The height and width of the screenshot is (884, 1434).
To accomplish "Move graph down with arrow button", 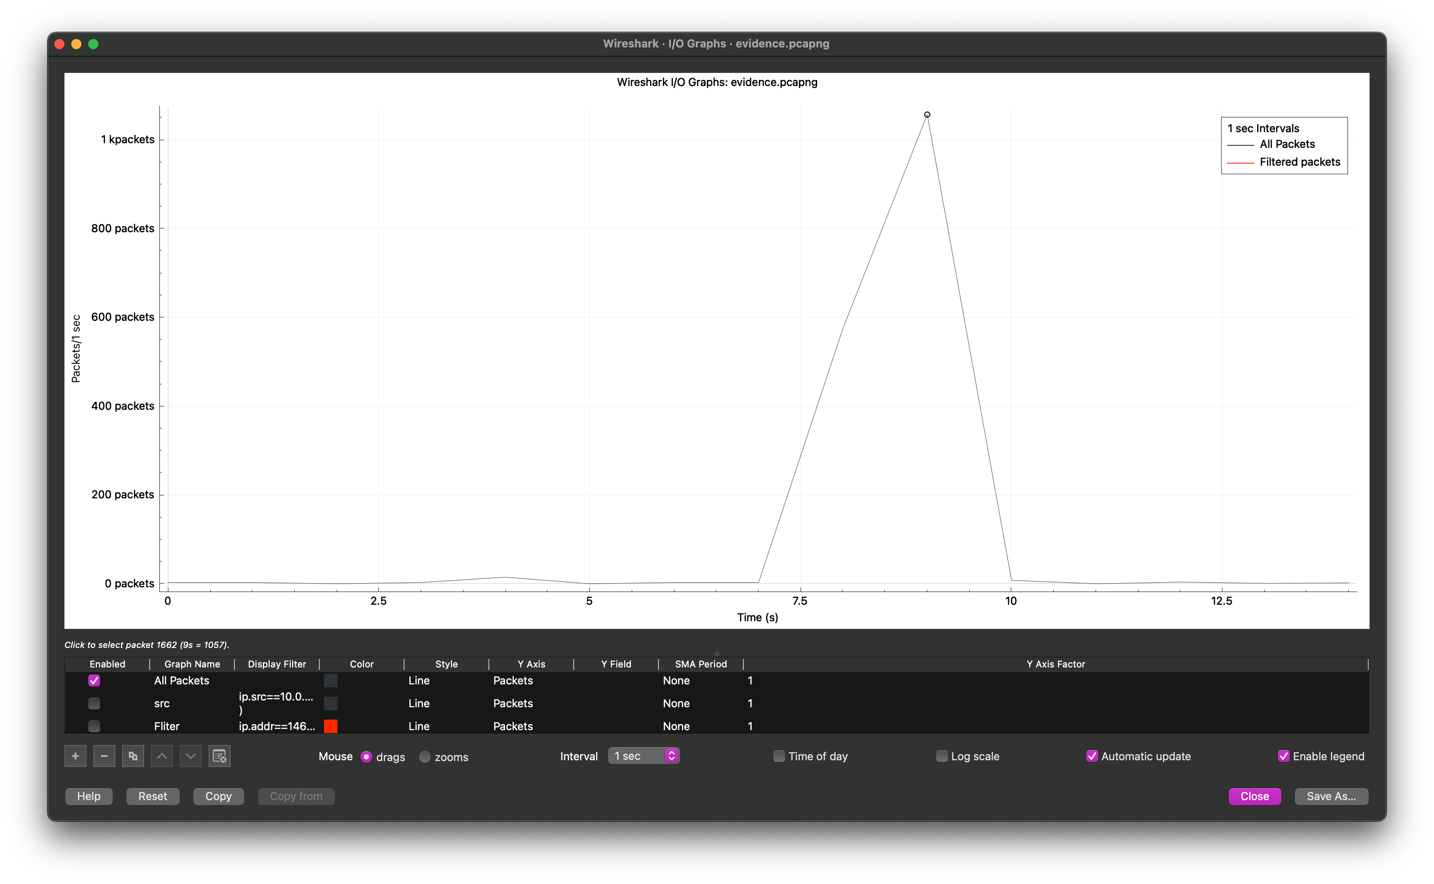I will pyautogui.click(x=191, y=756).
